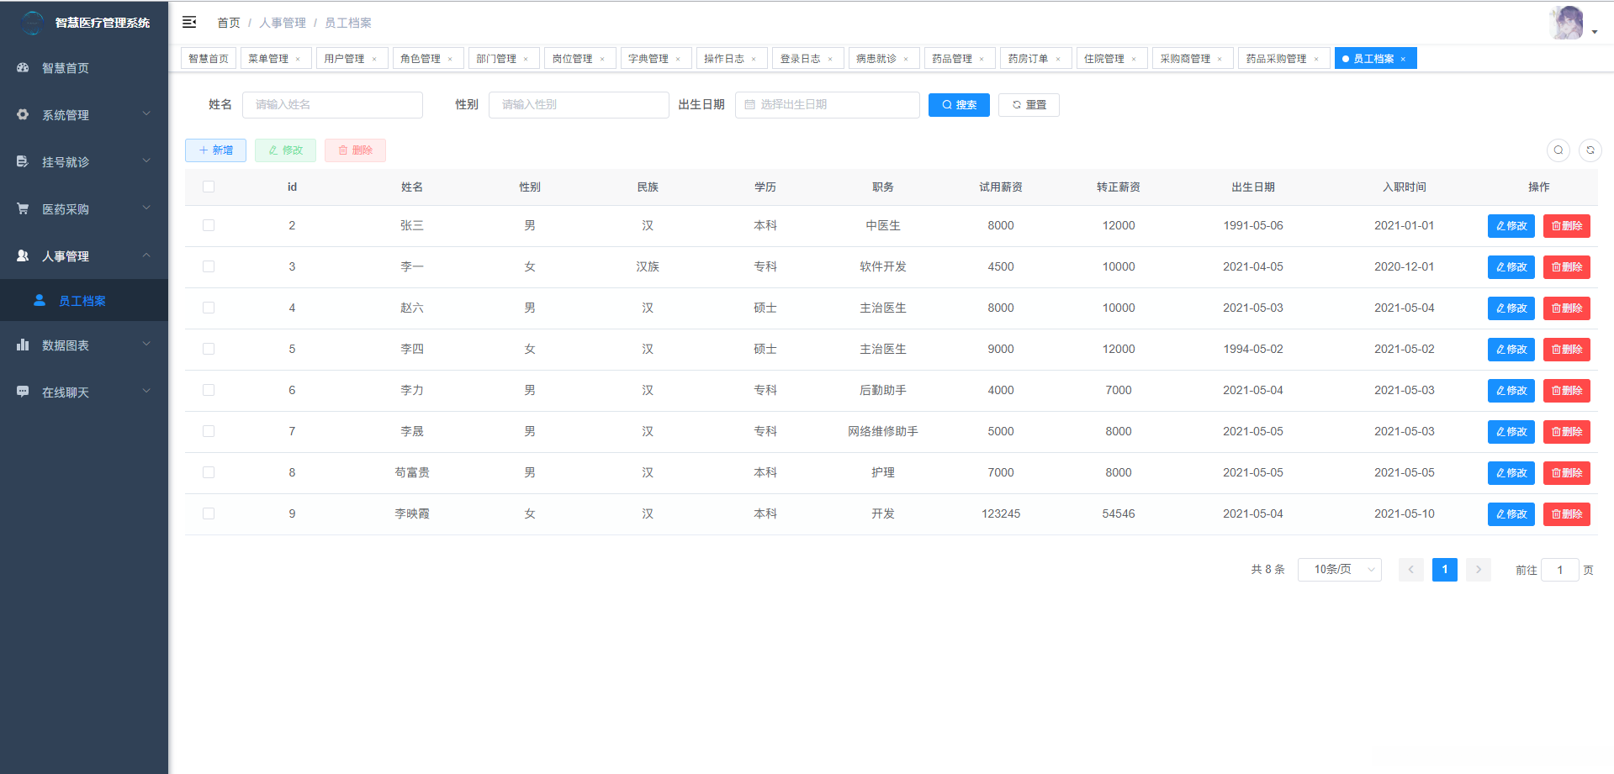Tick the select-all checkbox in table header

(209, 187)
